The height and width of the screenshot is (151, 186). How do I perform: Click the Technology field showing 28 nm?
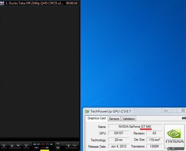coord(119,140)
